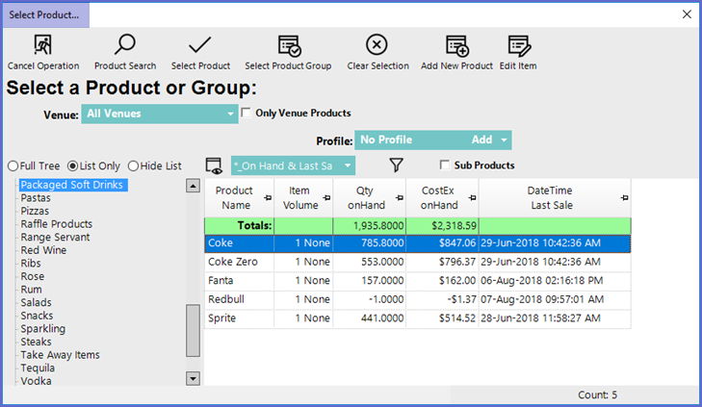
Task: Click the Select Product checkmark icon
Action: [200, 45]
